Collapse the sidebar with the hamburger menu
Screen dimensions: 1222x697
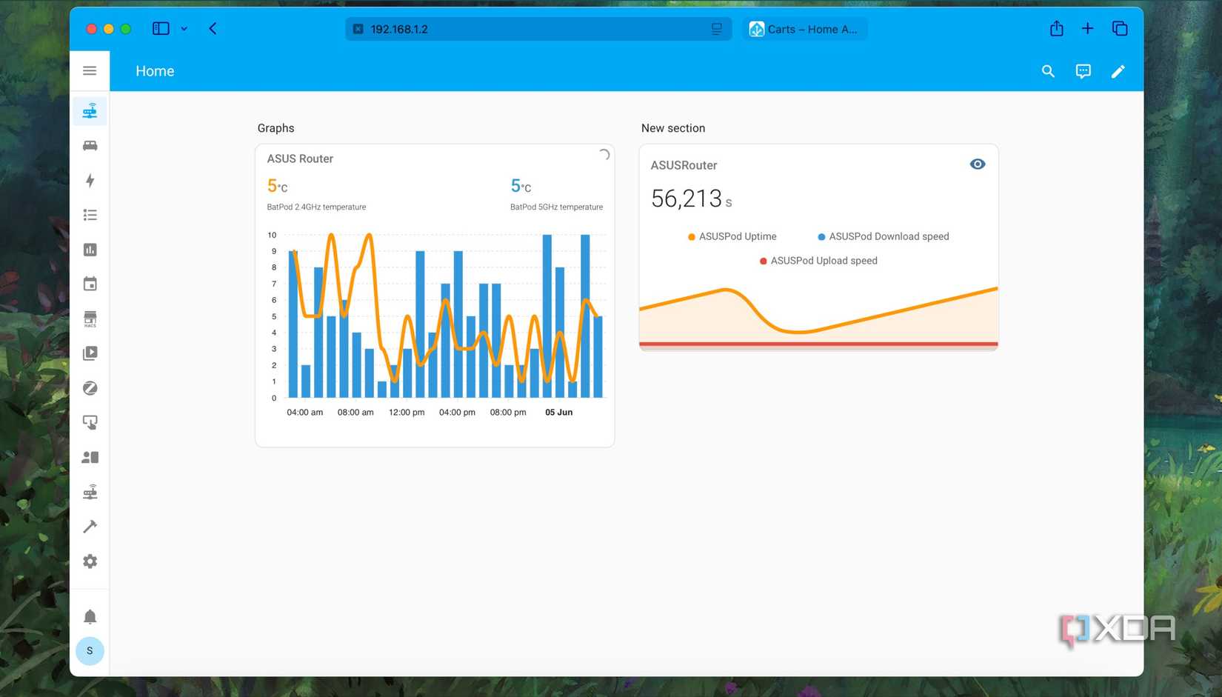tap(90, 70)
